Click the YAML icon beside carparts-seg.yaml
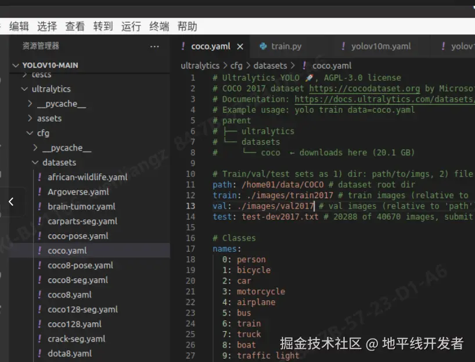475x362 pixels. point(39,221)
